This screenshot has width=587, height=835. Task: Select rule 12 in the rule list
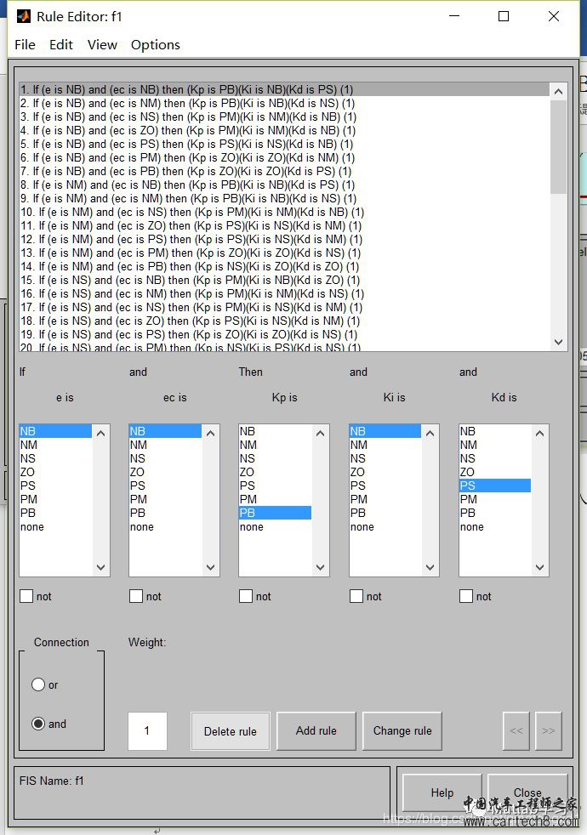pyautogui.click(x=284, y=239)
